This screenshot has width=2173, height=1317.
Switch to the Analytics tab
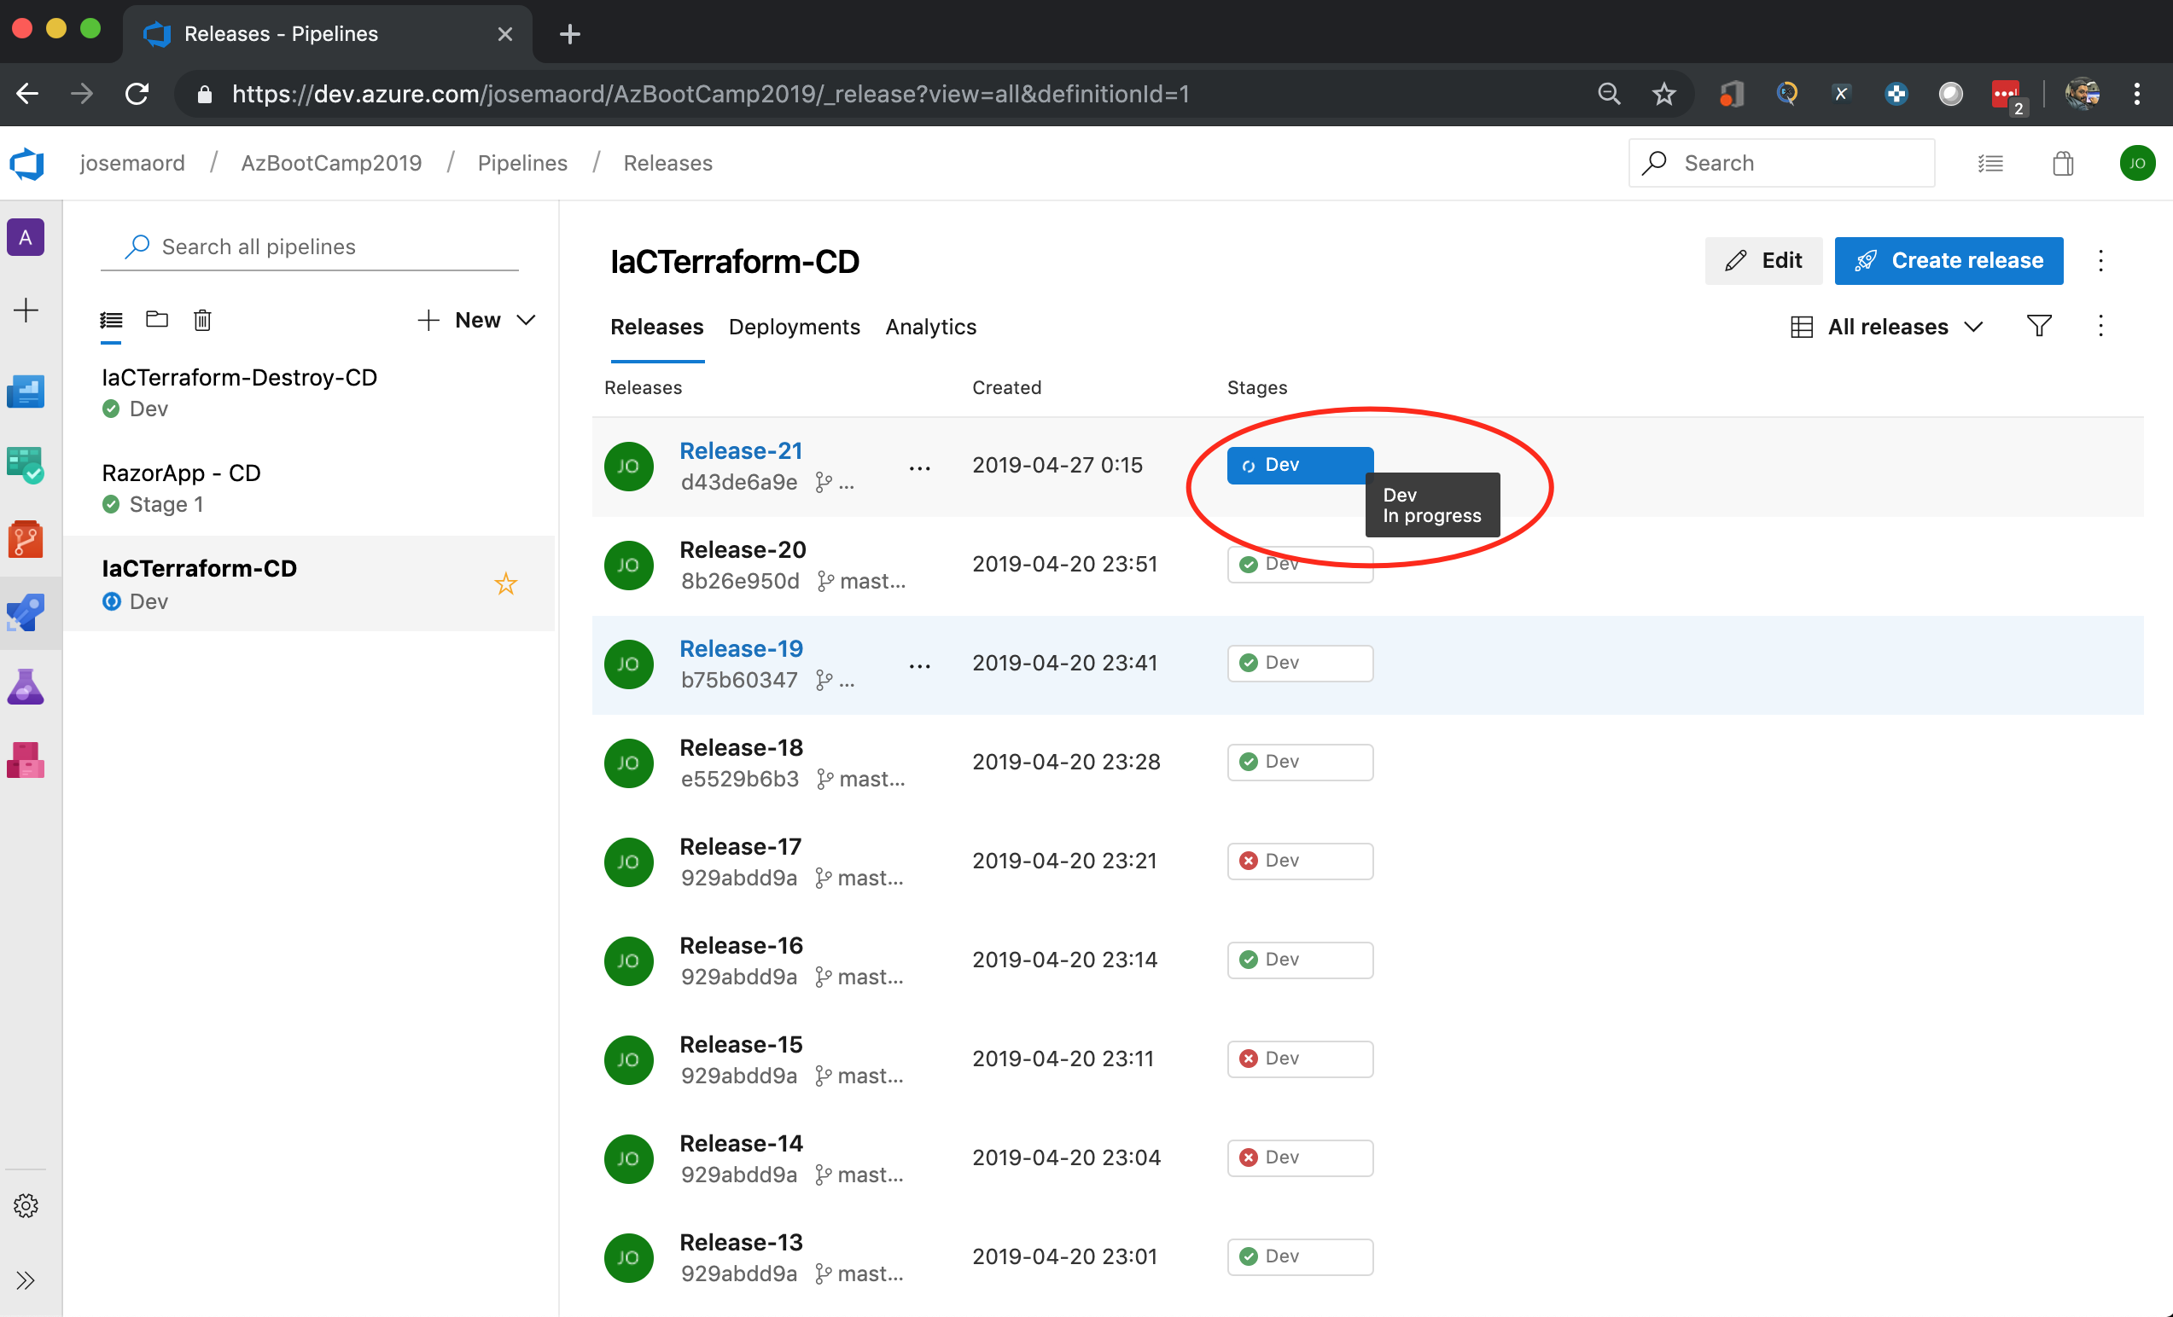930,327
